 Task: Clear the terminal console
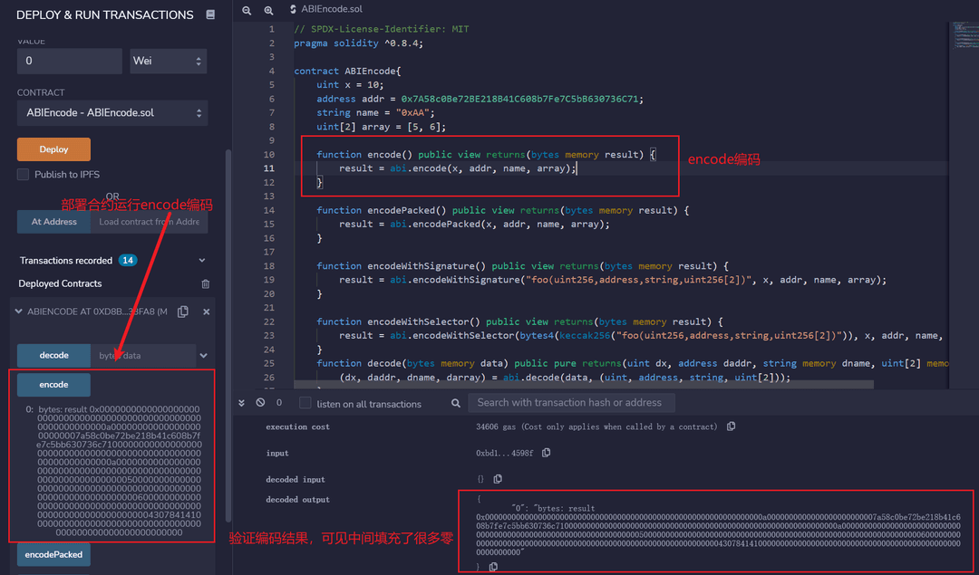point(260,403)
